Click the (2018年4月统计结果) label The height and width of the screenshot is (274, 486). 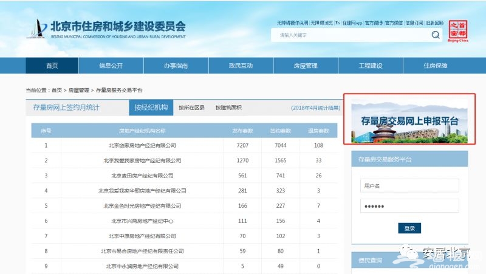[x=315, y=108]
